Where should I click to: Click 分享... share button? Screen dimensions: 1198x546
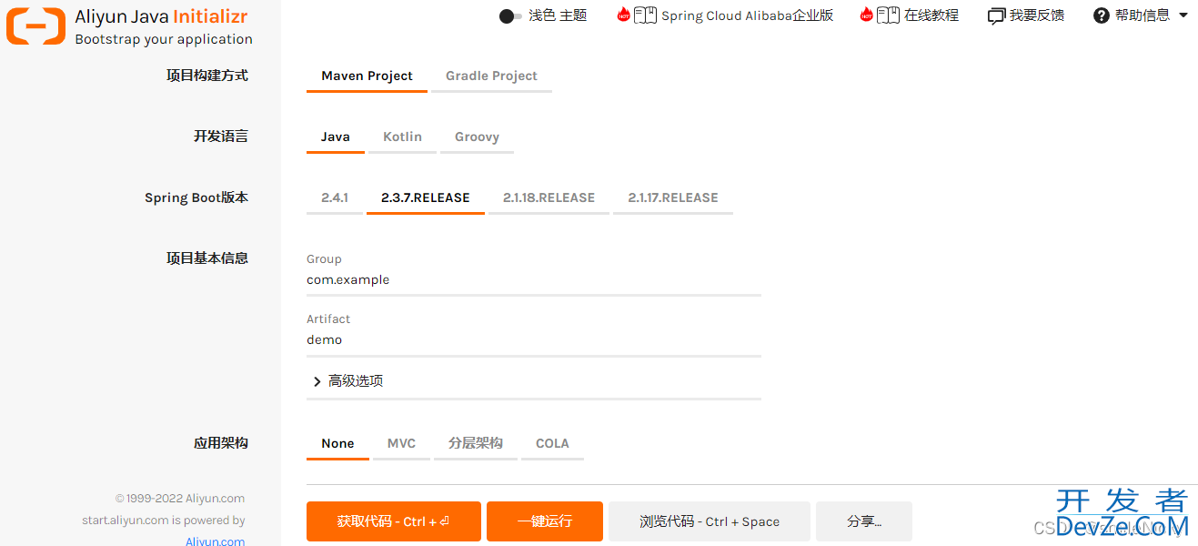tap(864, 521)
